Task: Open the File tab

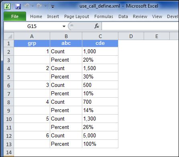Action: (x=15, y=16)
